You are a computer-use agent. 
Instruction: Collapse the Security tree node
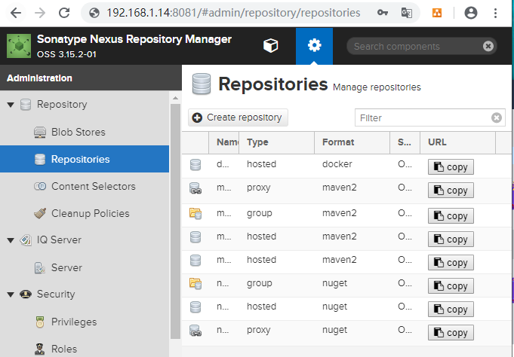[x=11, y=294]
